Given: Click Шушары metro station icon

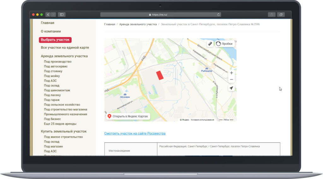Looking at the screenshot, I should pyautogui.click(x=125, y=95).
